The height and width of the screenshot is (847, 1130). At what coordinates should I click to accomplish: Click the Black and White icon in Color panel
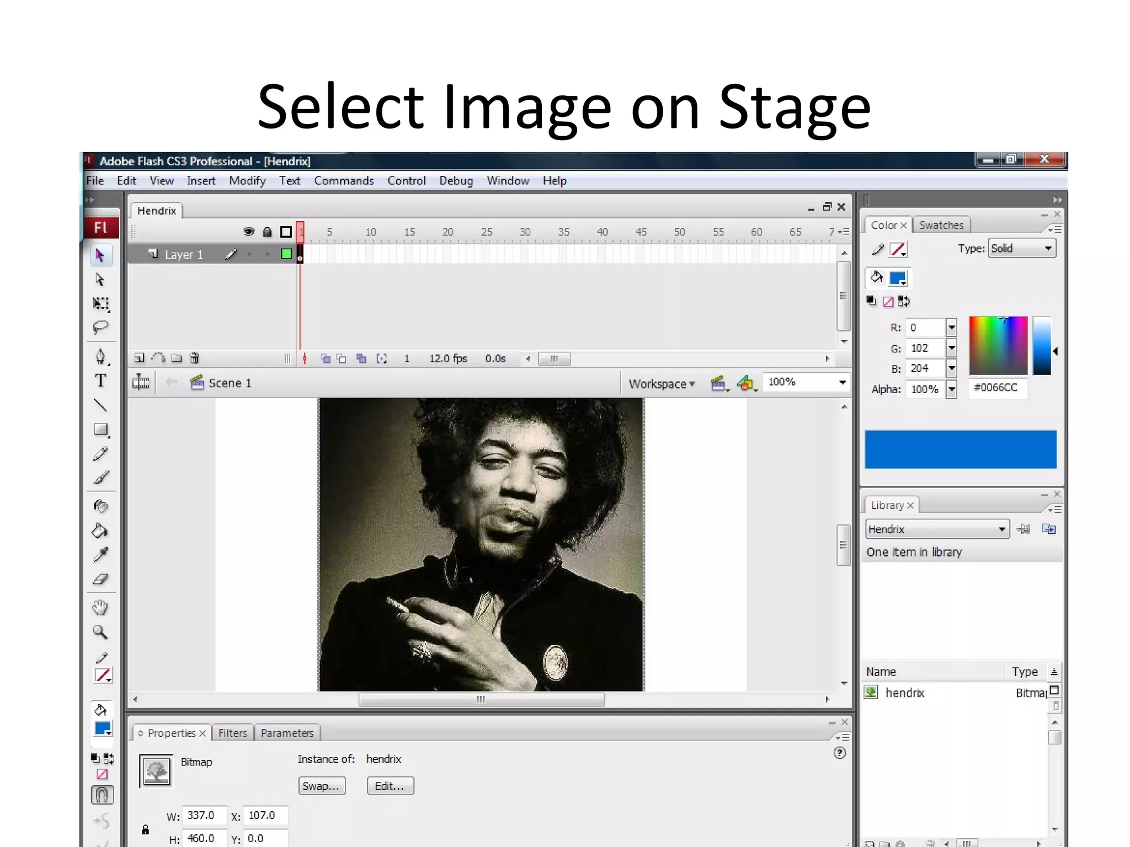[871, 301]
